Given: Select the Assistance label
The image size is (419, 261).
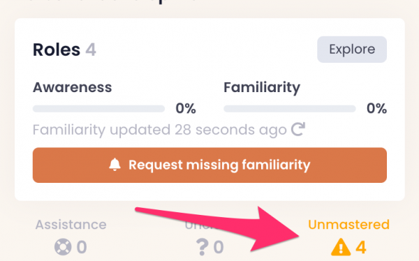Looking at the screenshot, I should click(x=71, y=225).
